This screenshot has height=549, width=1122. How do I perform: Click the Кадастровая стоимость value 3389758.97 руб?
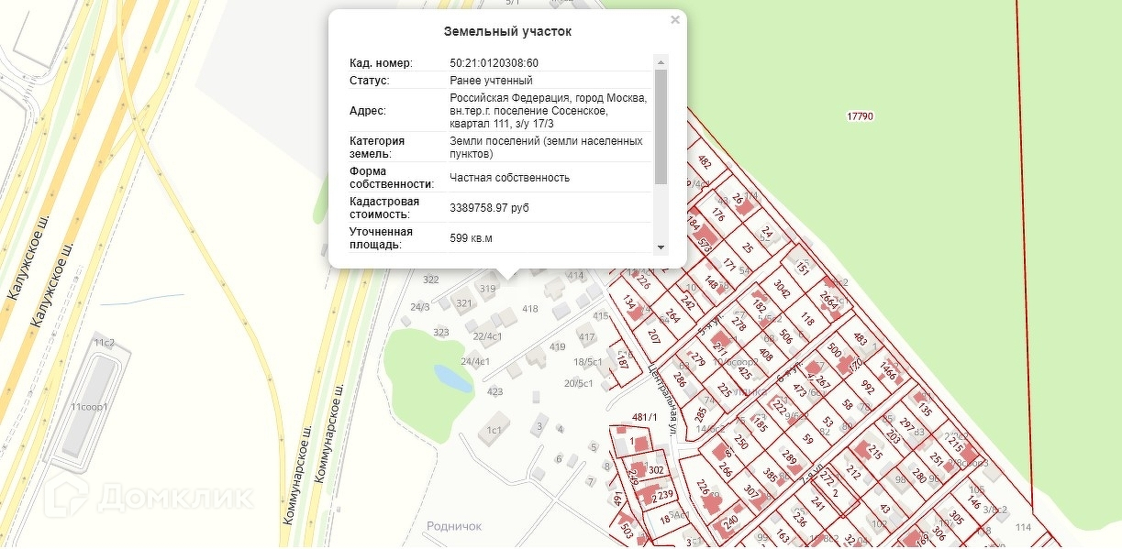tap(489, 208)
